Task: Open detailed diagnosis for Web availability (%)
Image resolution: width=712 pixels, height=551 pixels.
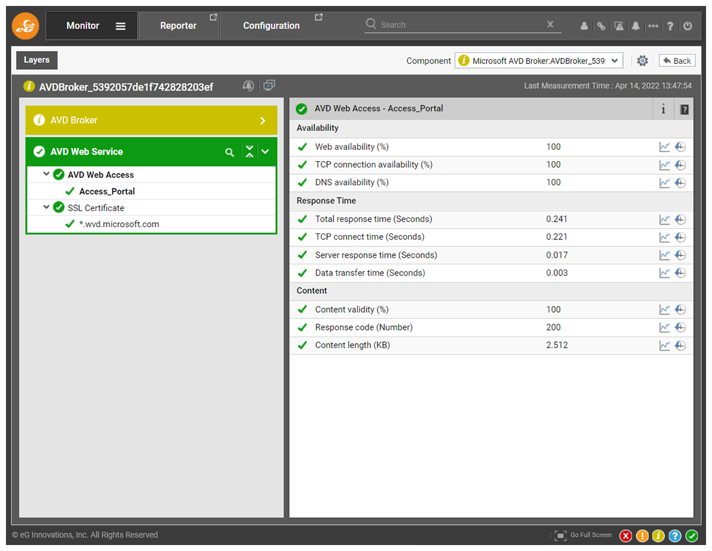Action: click(x=681, y=147)
